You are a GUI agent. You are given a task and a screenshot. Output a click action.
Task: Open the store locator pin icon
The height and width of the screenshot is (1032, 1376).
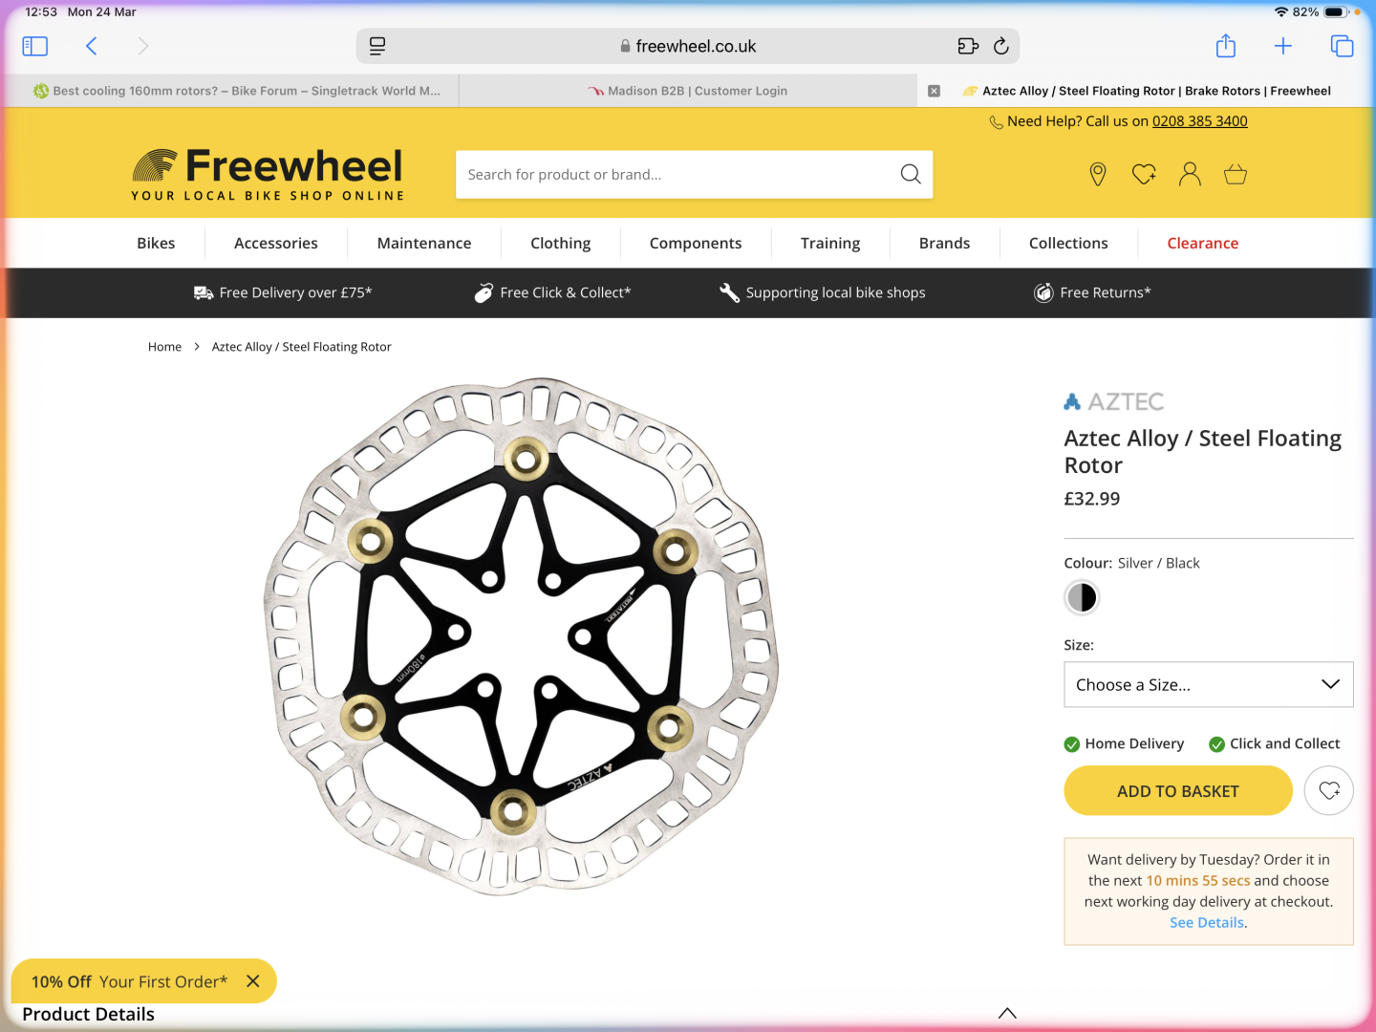click(1098, 174)
